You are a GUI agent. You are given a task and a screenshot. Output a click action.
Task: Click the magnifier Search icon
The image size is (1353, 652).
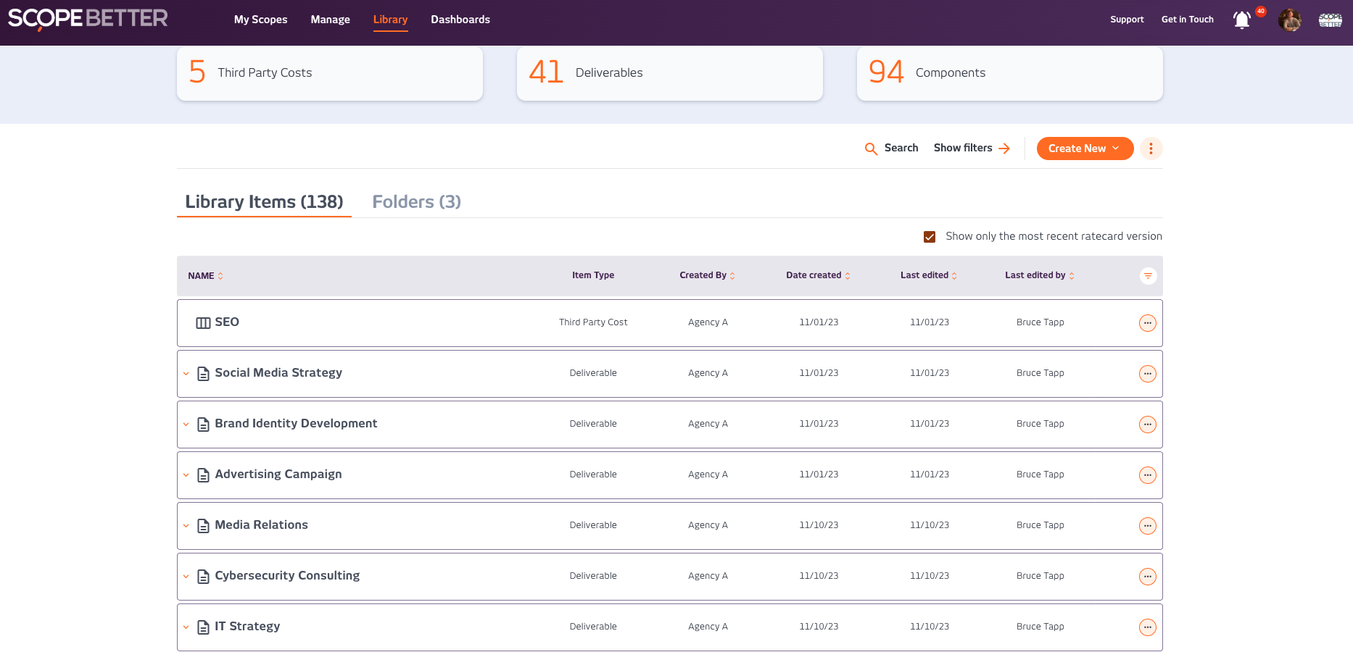871,149
